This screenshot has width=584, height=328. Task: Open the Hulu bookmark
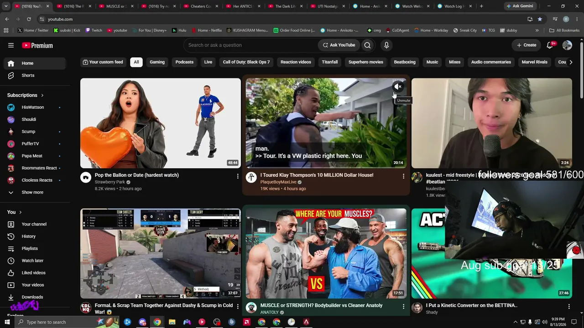[x=179, y=31]
